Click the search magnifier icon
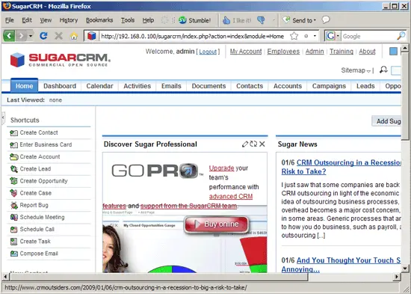411x294 pixels. (401, 36)
